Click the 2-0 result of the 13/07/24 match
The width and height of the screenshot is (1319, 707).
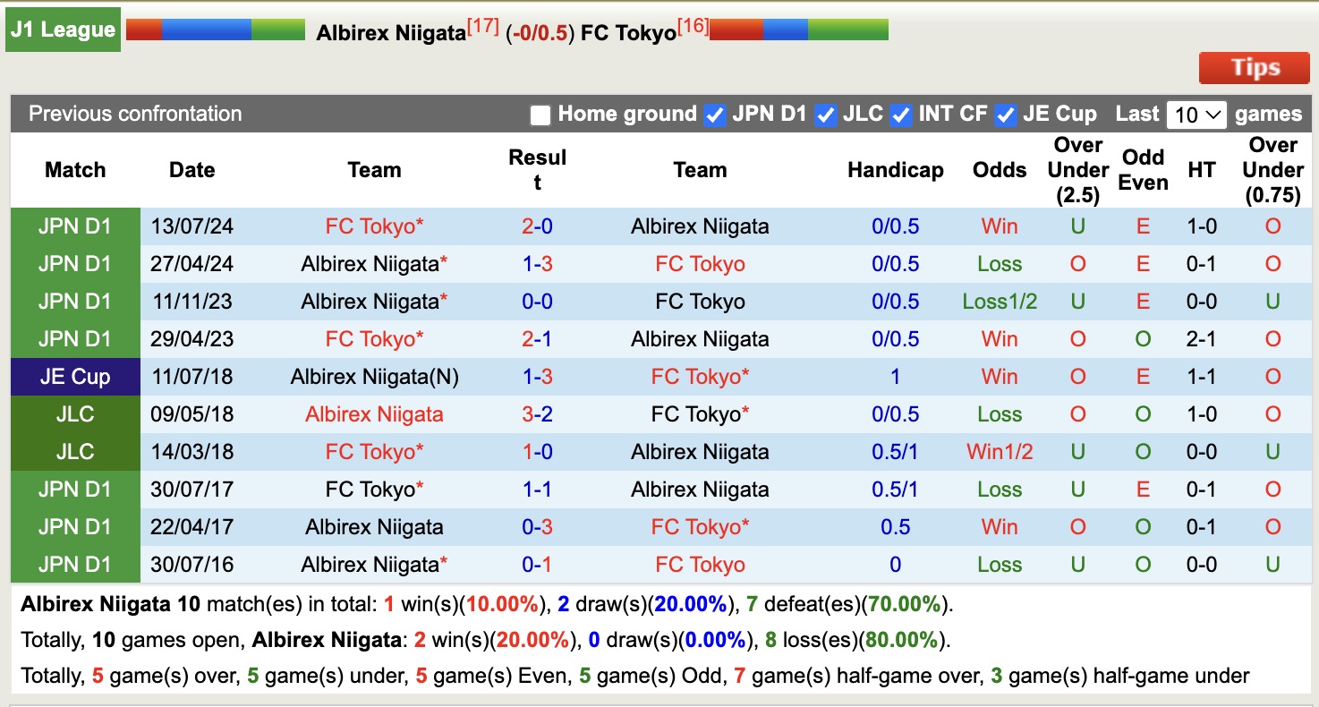[x=537, y=226]
